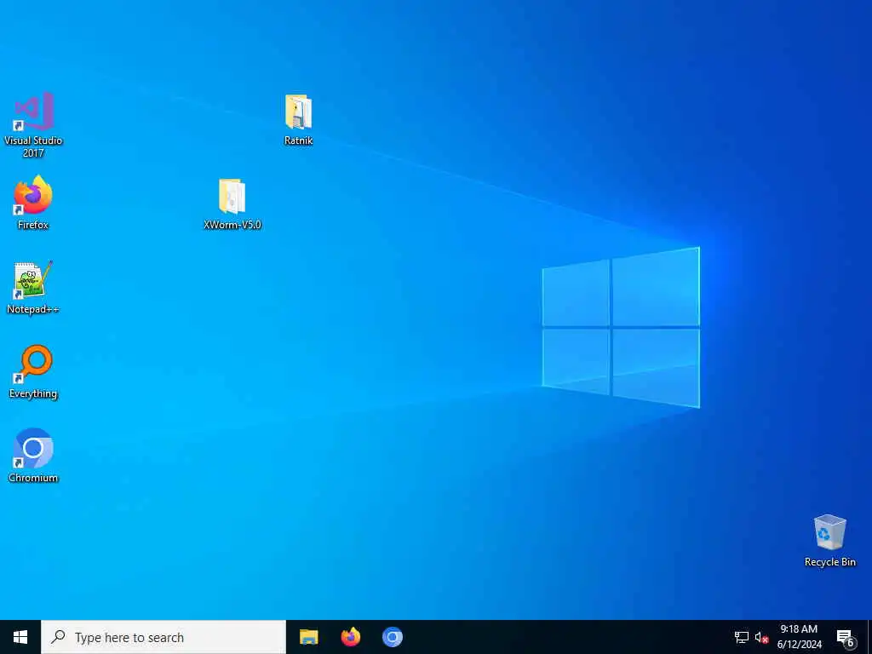
Task: Select the Everything search desktop shortcut
Action: coord(33,372)
